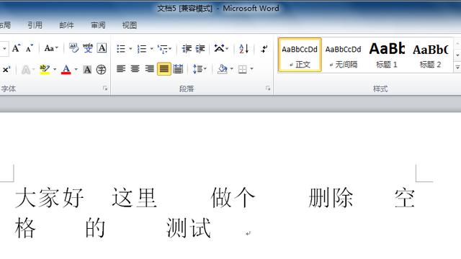Open the Change Case (Aa) menu
The width and height of the screenshot is (461, 259).
(x=51, y=48)
